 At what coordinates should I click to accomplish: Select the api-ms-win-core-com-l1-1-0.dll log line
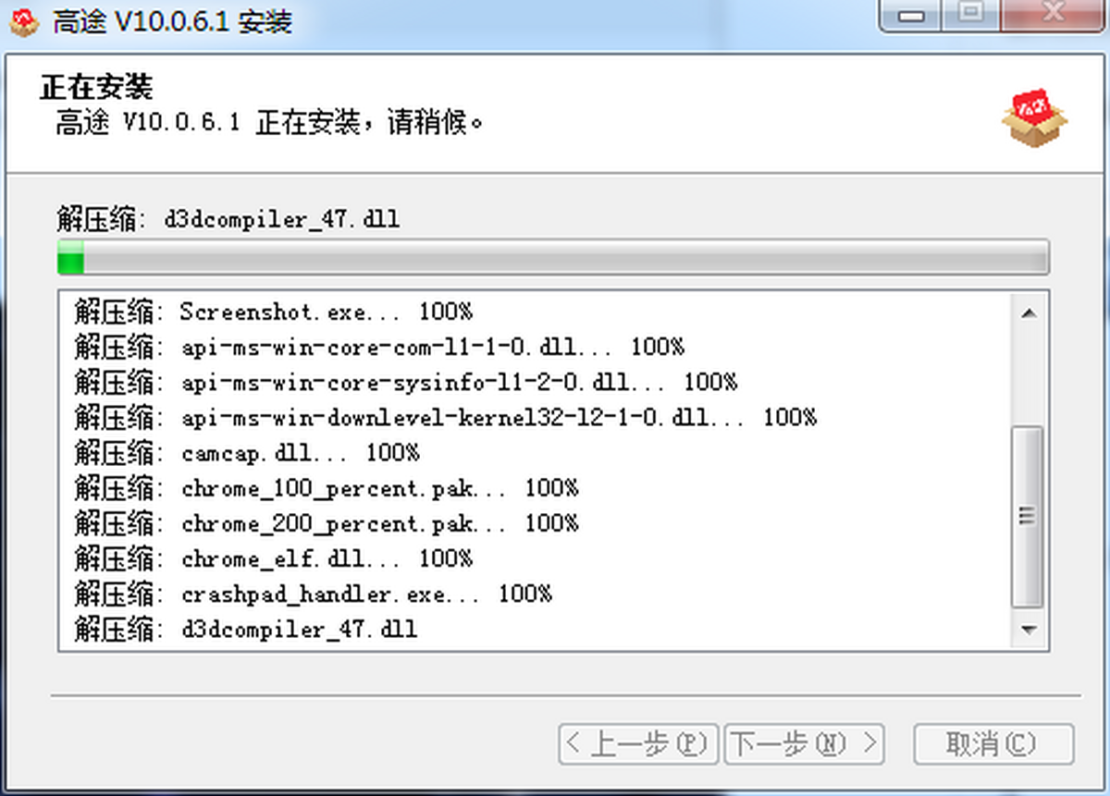click(379, 347)
